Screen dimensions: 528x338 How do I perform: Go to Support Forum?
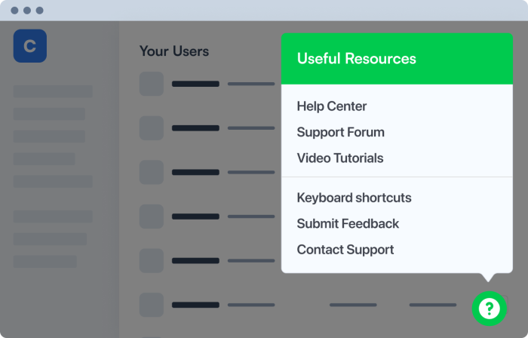click(x=340, y=132)
